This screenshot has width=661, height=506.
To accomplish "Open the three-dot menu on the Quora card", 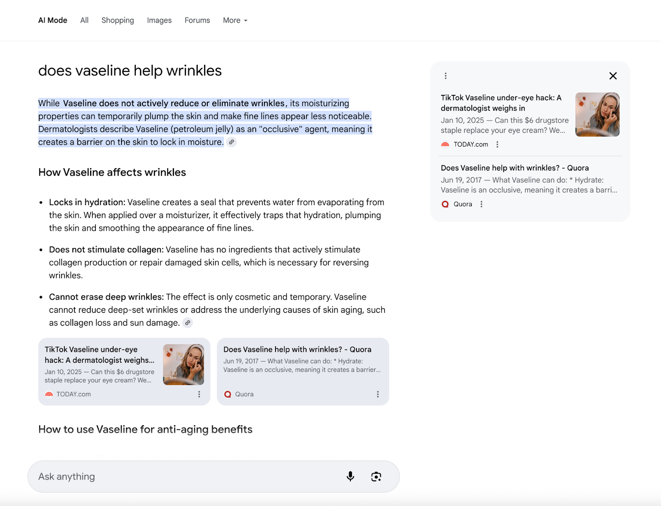I will [x=378, y=394].
